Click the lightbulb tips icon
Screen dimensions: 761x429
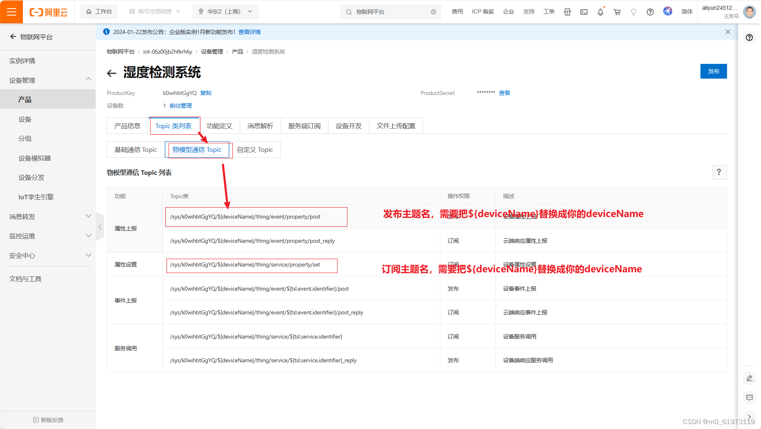pyautogui.click(x=633, y=12)
